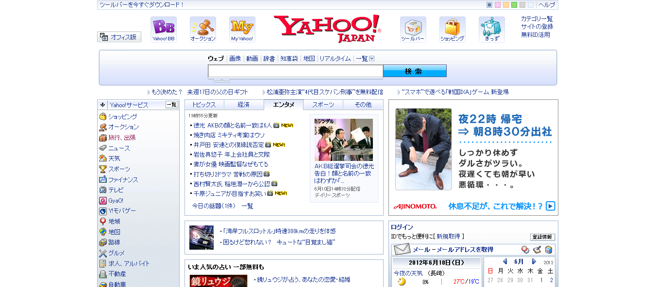Switch to the スポーツ tab

(x=323, y=105)
